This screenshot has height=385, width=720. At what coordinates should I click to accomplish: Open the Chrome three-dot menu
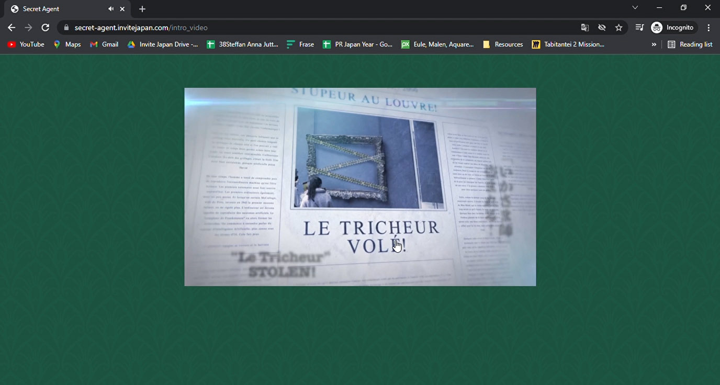click(x=708, y=28)
